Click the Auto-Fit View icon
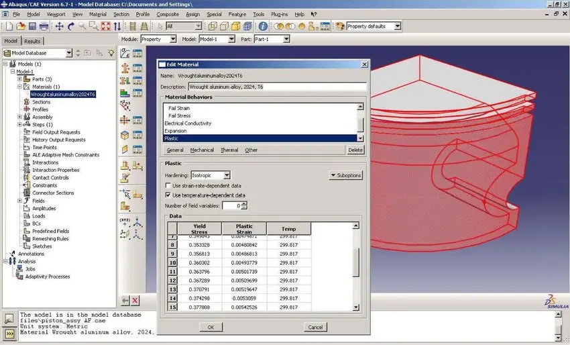 [106, 26]
